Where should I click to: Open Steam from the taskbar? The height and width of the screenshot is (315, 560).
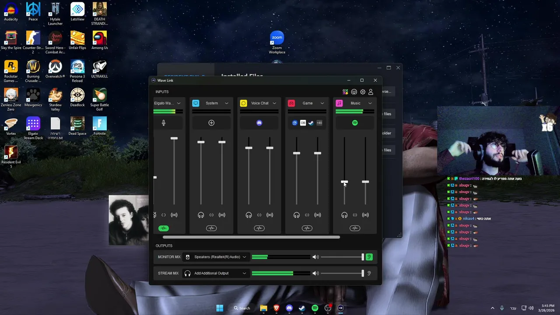pos(302,308)
